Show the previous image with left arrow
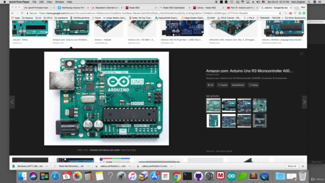This screenshot has height=183, width=325. pyautogui.click(x=12, y=102)
